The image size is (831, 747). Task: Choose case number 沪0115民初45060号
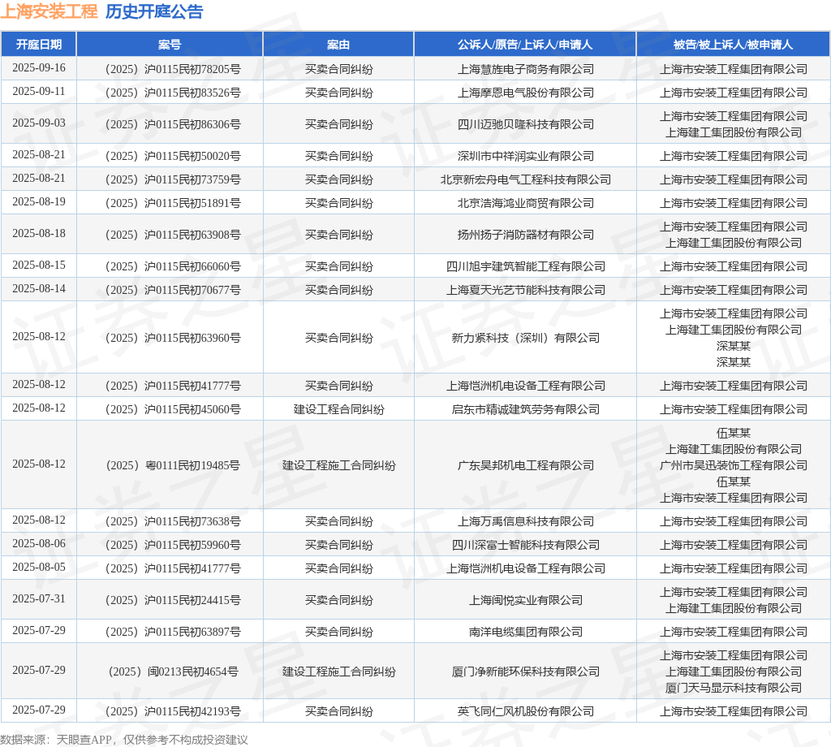pyautogui.click(x=173, y=409)
